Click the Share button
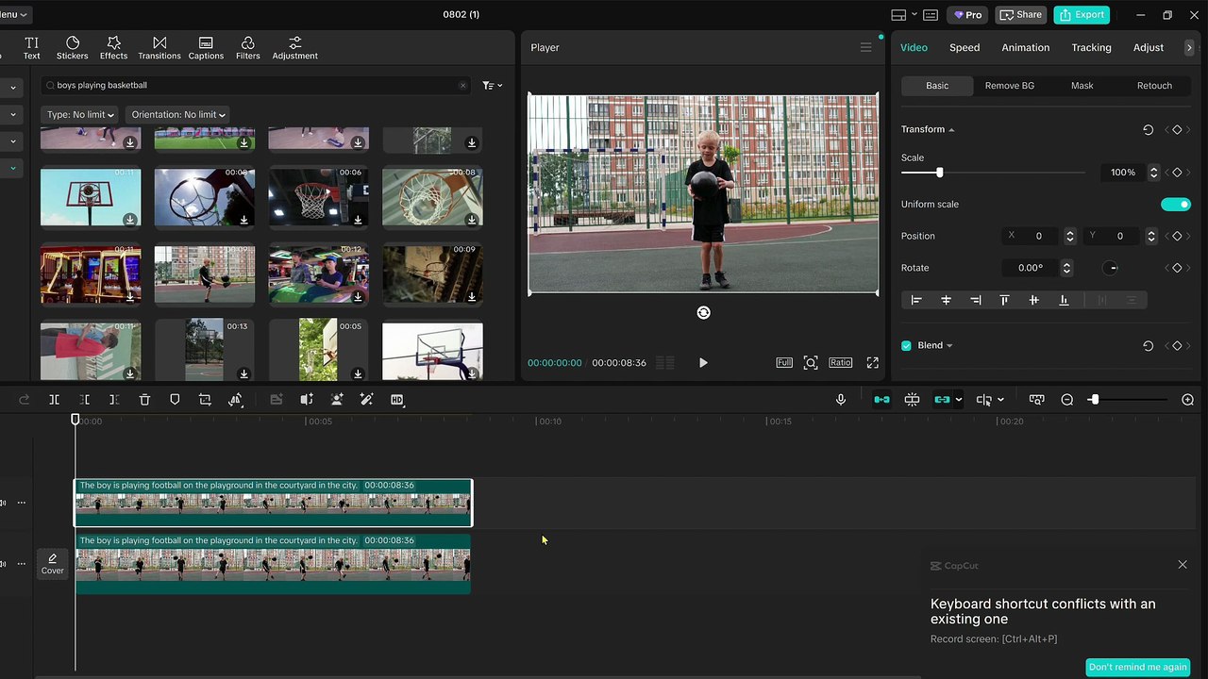Image resolution: width=1208 pixels, height=679 pixels. (x=1021, y=14)
